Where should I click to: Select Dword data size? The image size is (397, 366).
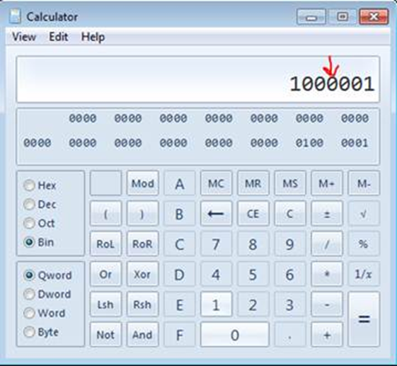pyautogui.click(x=29, y=294)
